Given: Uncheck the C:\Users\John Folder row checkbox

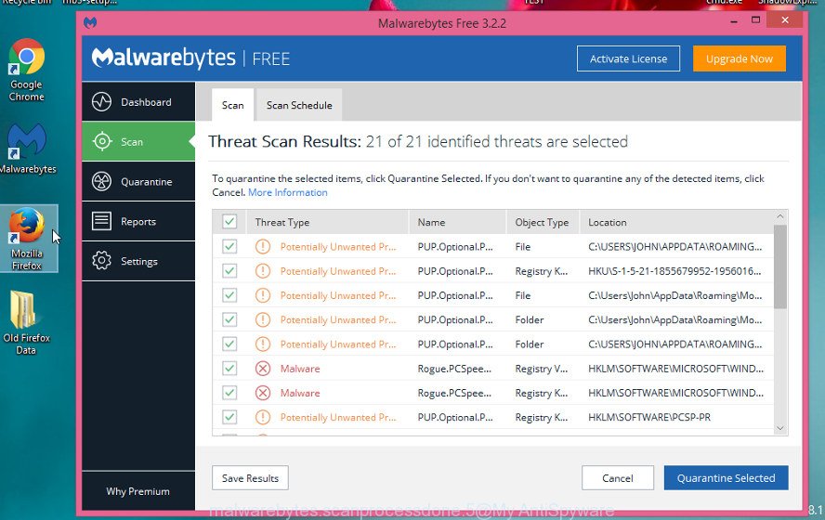Looking at the screenshot, I should click(x=229, y=319).
